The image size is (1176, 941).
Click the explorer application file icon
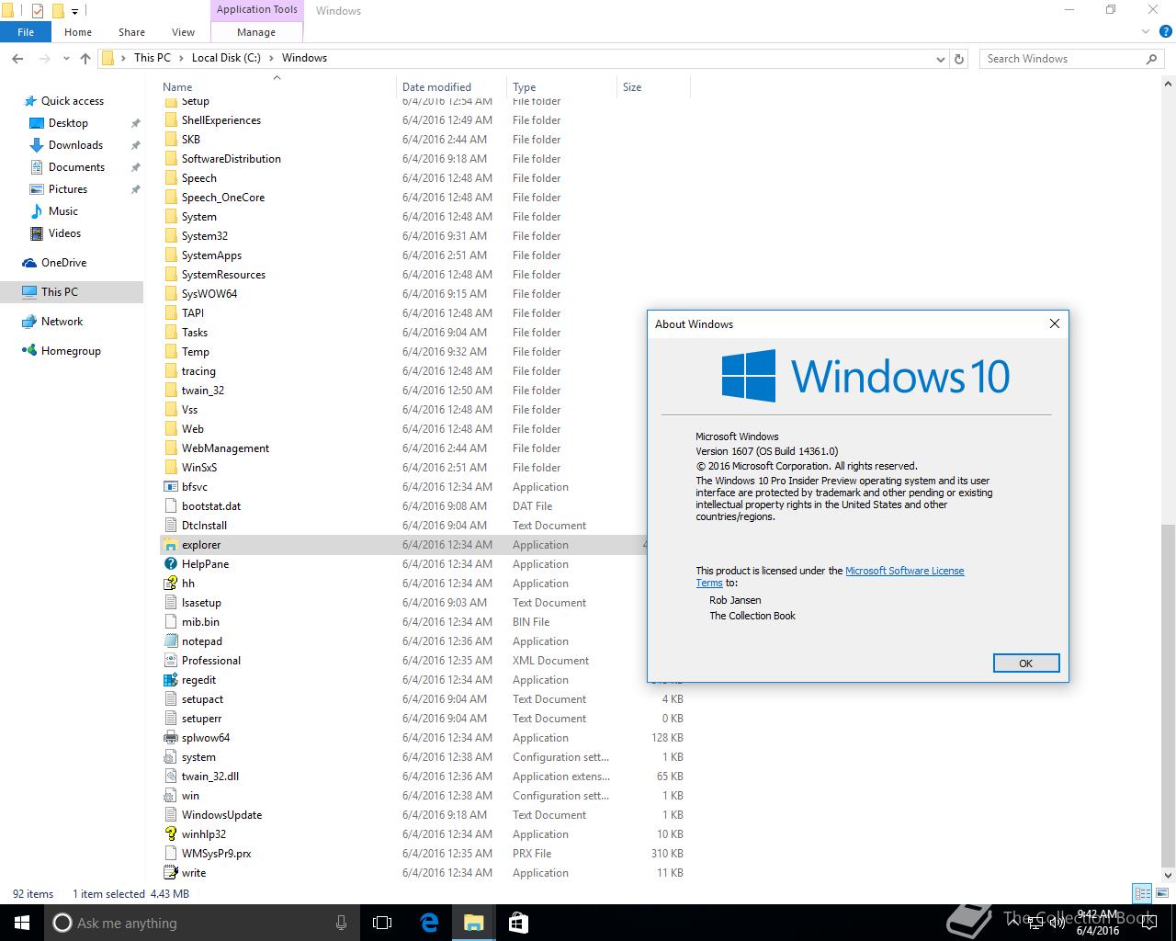coord(170,545)
